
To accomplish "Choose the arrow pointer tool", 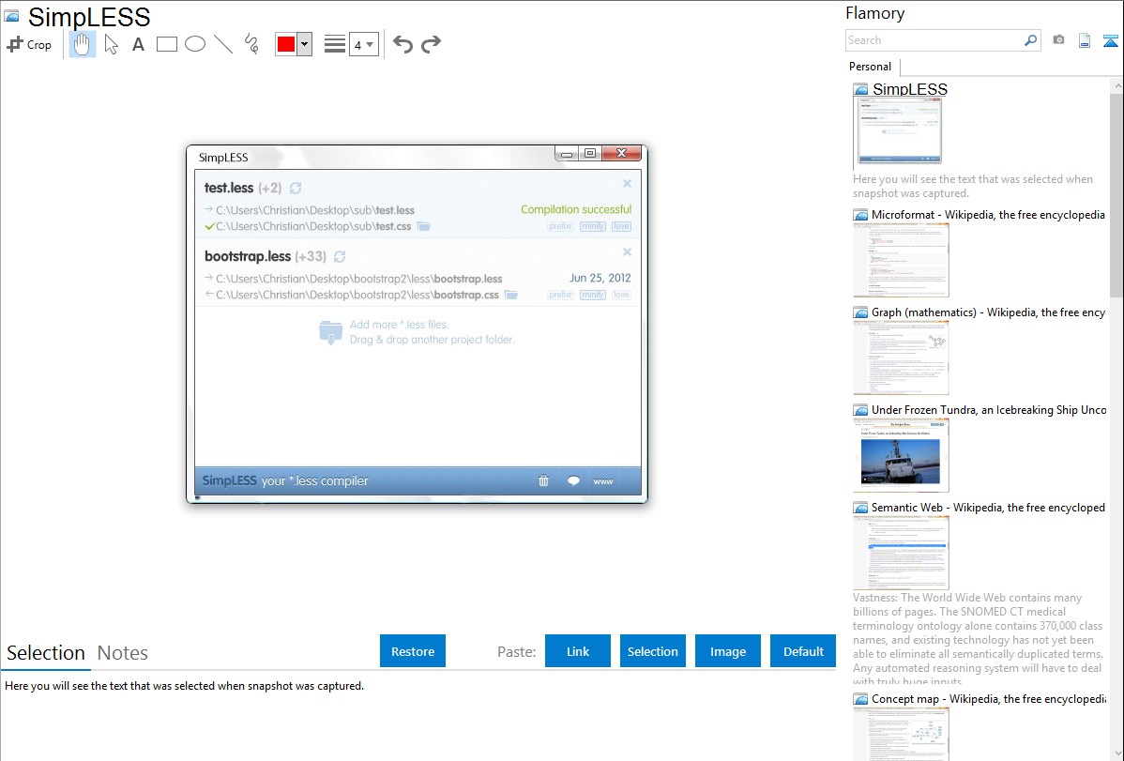I will [111, 44].
